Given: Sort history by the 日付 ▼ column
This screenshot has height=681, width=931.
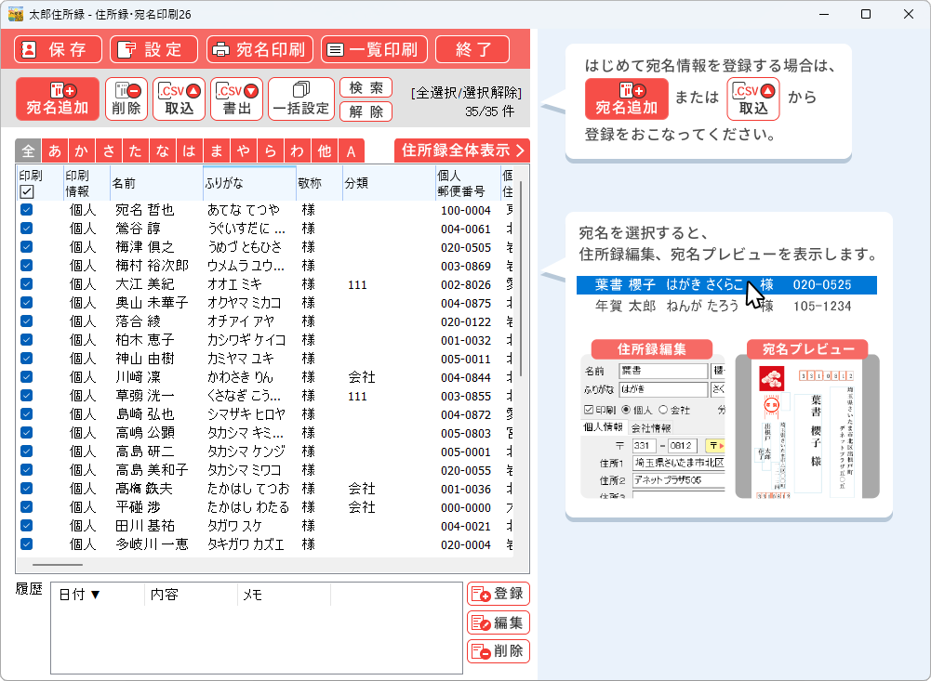Looking at the screenshot, I should (x=80, y=595).
